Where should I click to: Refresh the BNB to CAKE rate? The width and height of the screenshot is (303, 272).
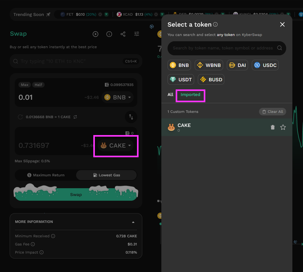click(20, 117)
